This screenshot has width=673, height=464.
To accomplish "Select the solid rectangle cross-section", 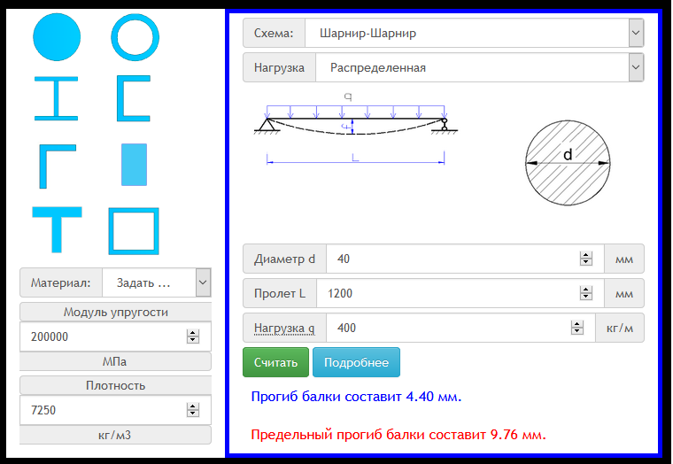I will click(134, 165).
